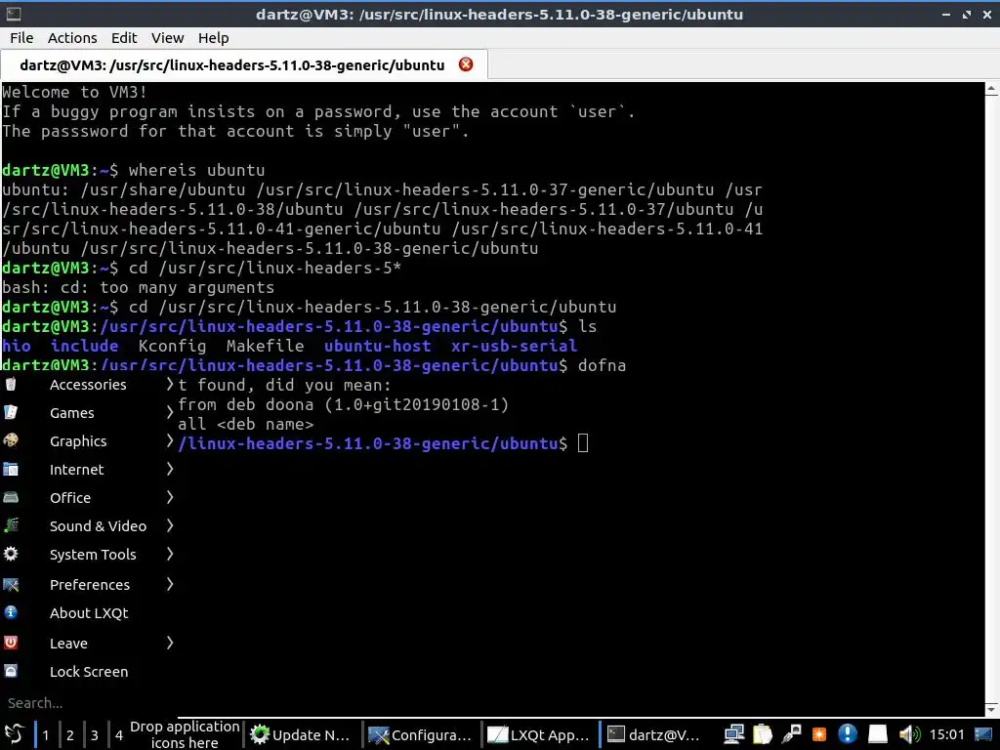Open the Accessories category icon
The image size is (1000, 750).
[x=11, y=384]
